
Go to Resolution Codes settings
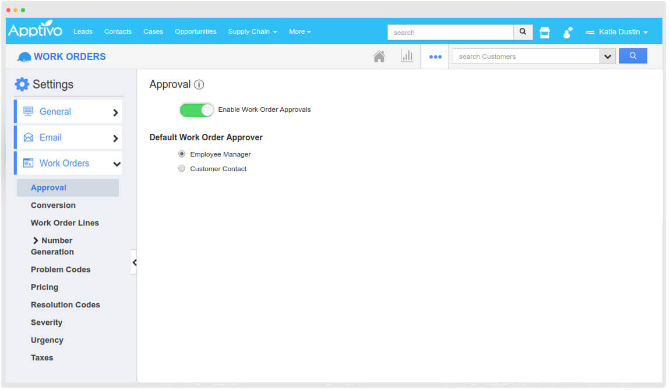pos(65,304)
